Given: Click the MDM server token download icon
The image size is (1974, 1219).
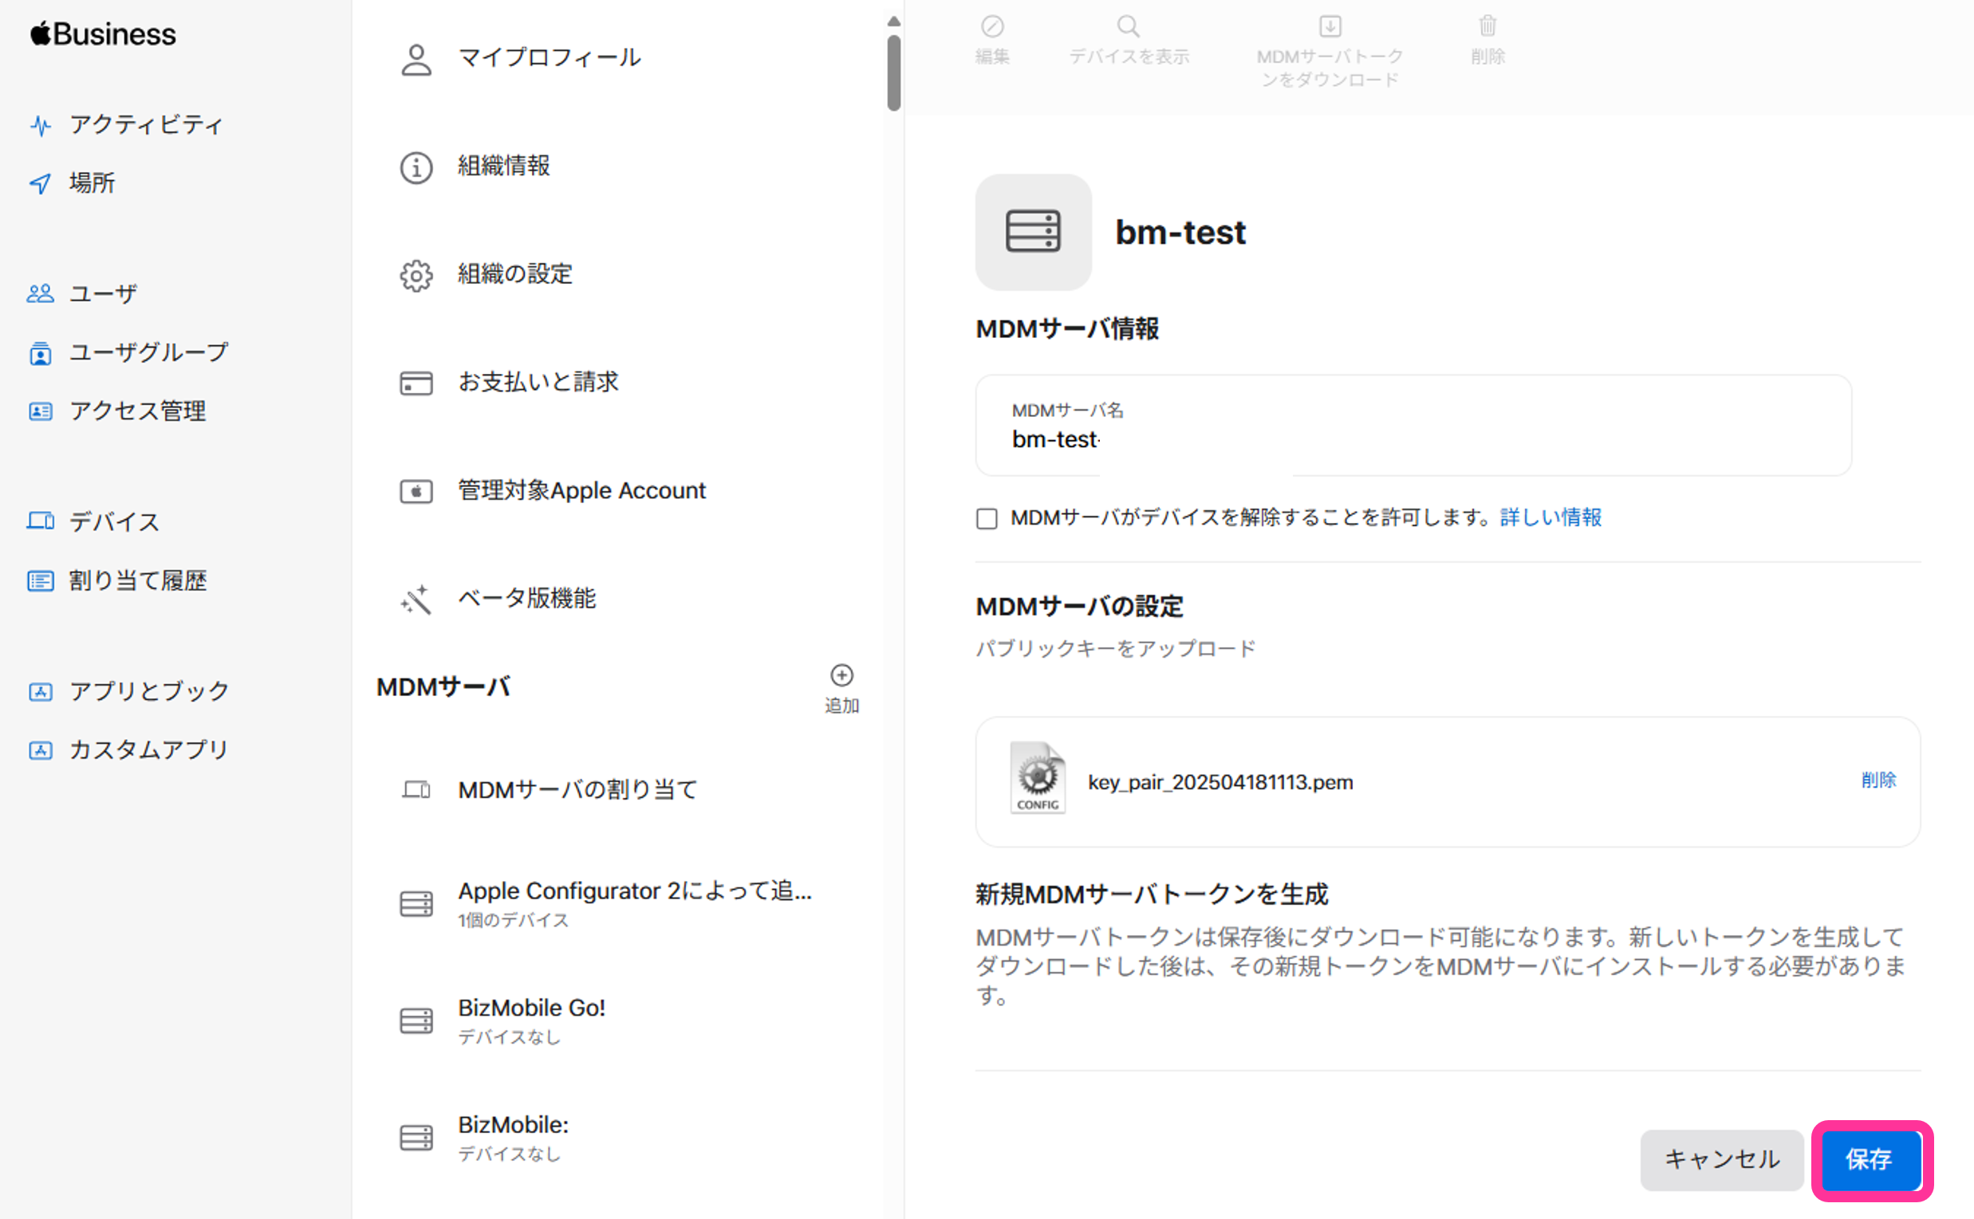Looking at the screenshot, I should tap(1330, 26).
